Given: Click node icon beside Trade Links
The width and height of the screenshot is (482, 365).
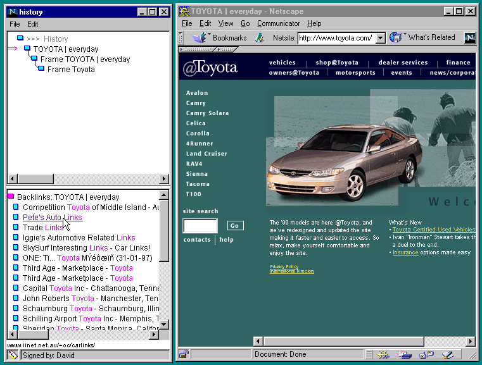Looking at the screenshot, I should (16, 227).
